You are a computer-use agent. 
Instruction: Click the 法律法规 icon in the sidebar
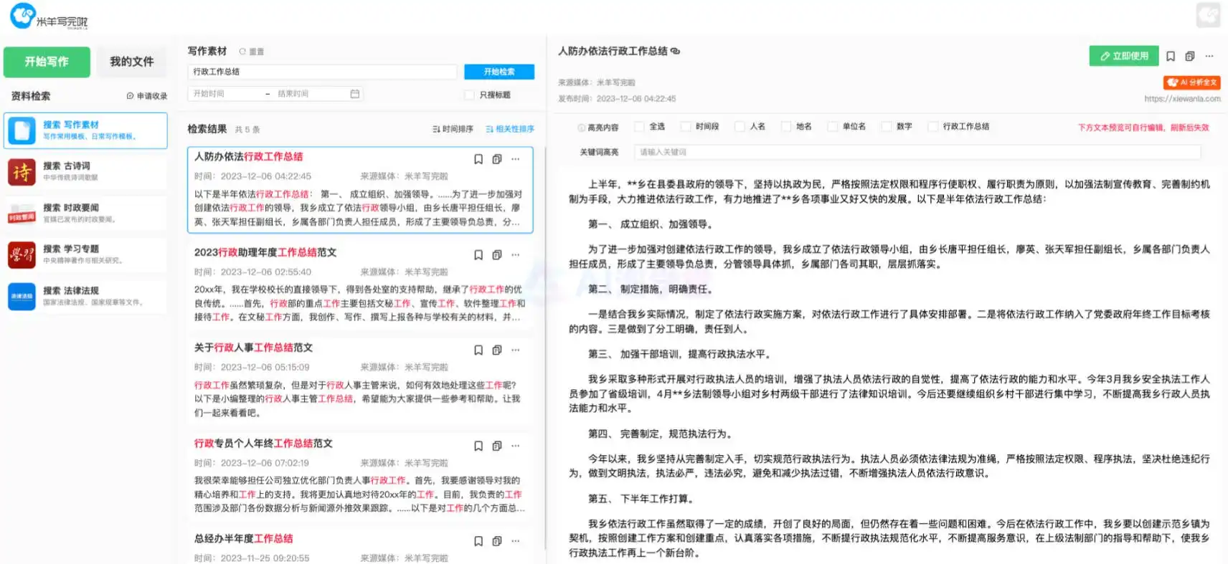click(x=22, y=297)
